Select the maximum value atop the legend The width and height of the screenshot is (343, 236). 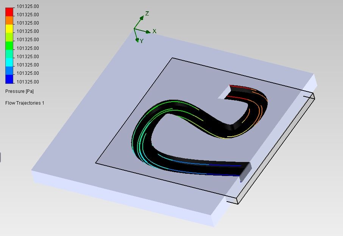coord(28,6)
